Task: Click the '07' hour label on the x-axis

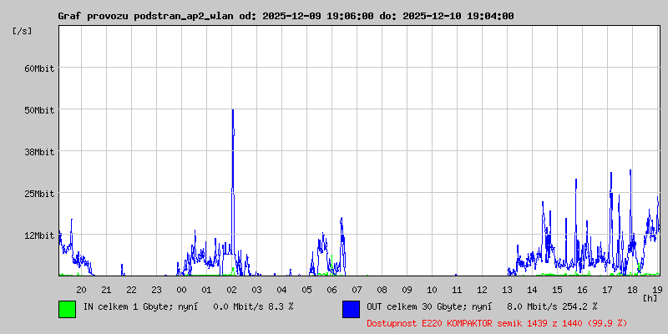Action: pyautogui.click(x=357, y=290)
